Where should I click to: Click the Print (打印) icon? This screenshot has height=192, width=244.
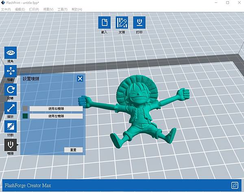(x=139, y=22)
